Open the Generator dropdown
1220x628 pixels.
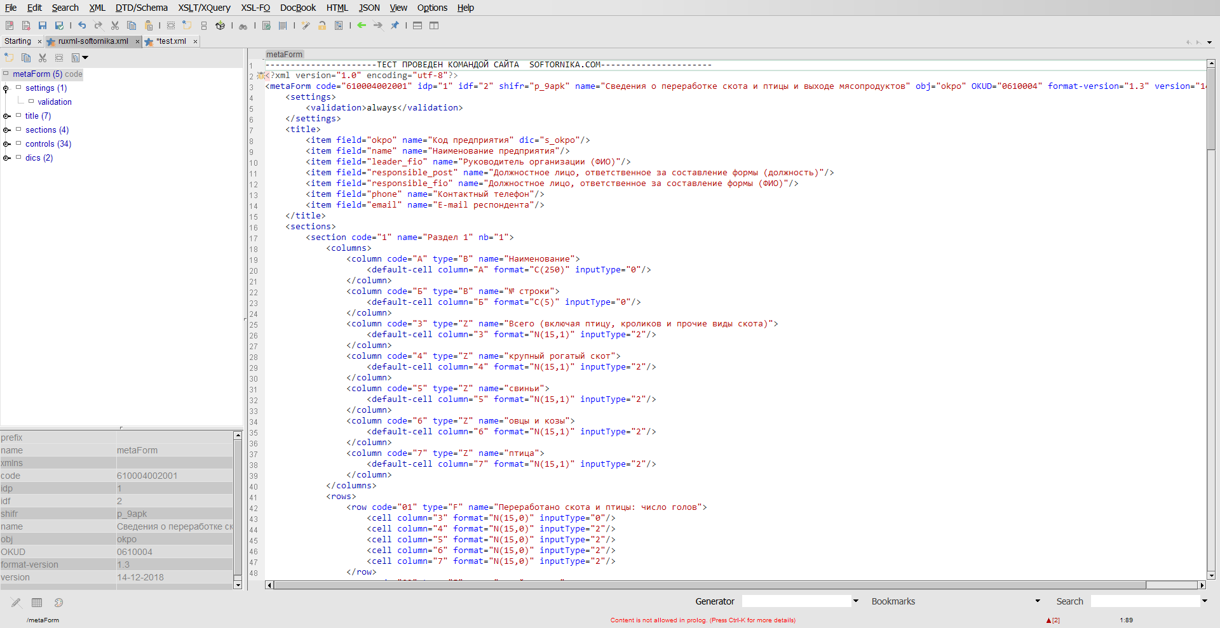click(x=856, y=601)
